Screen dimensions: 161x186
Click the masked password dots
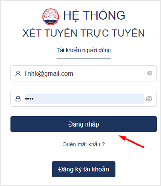[x=29, y=99]
